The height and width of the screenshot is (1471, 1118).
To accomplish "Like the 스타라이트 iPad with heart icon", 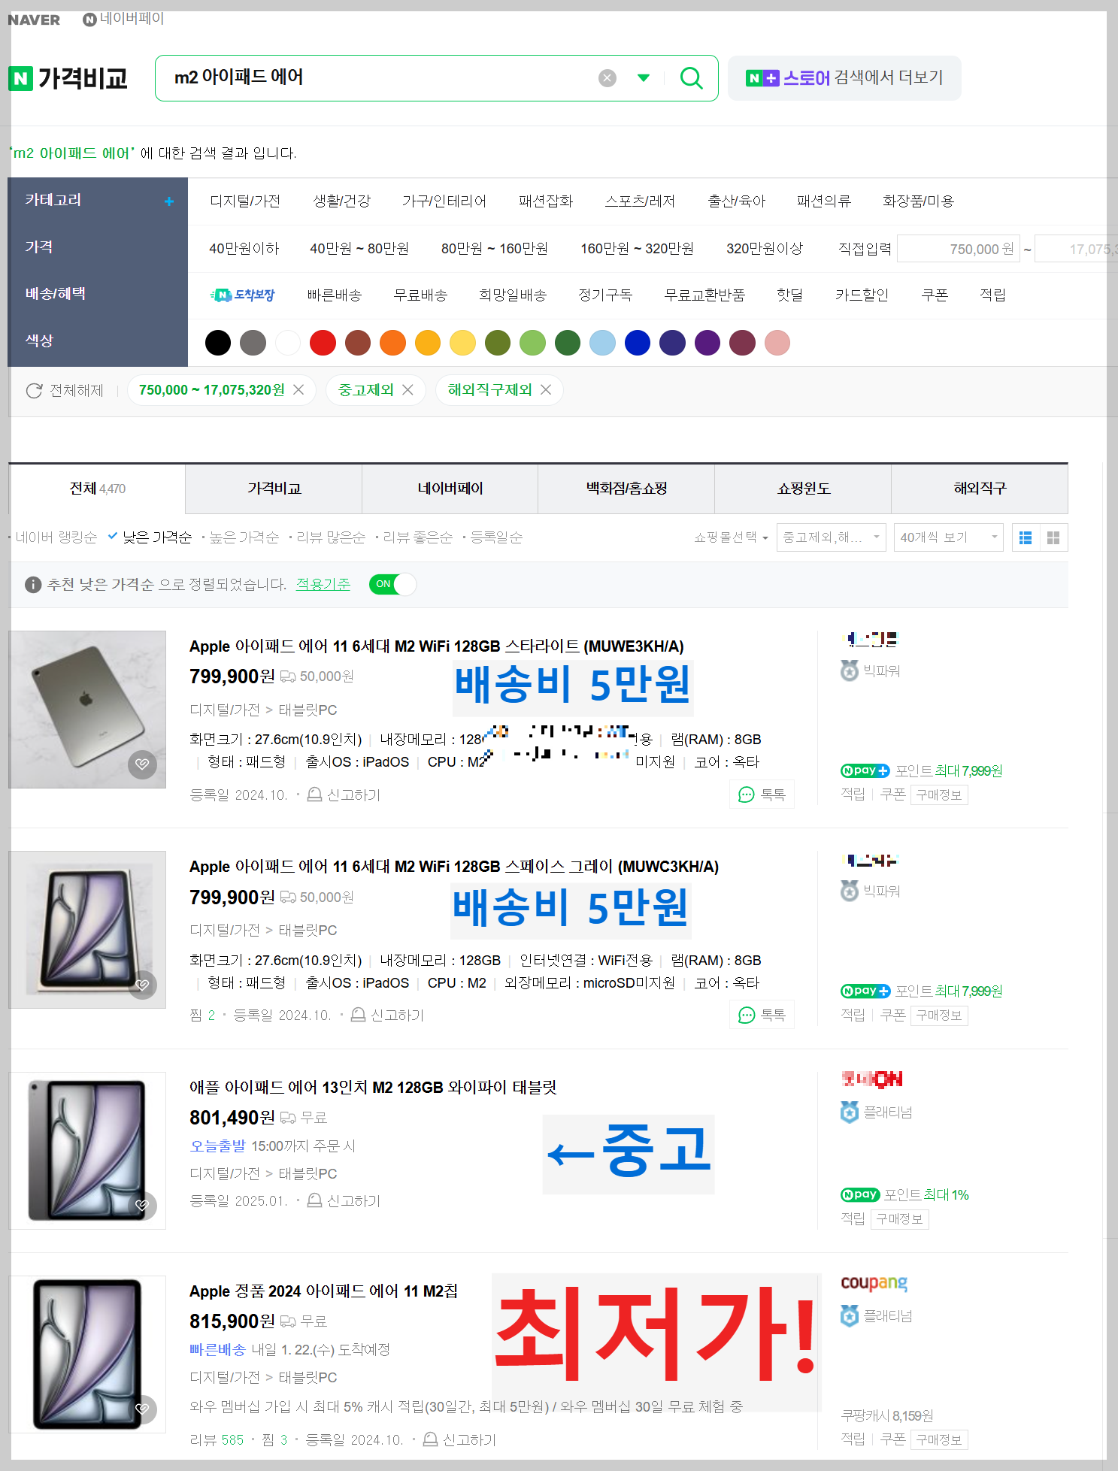I will pyautogui.click(x=142, y=764).
